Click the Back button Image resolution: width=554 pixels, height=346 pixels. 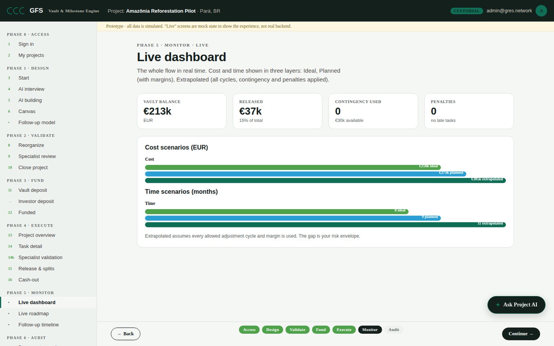[x=125, y=334]
